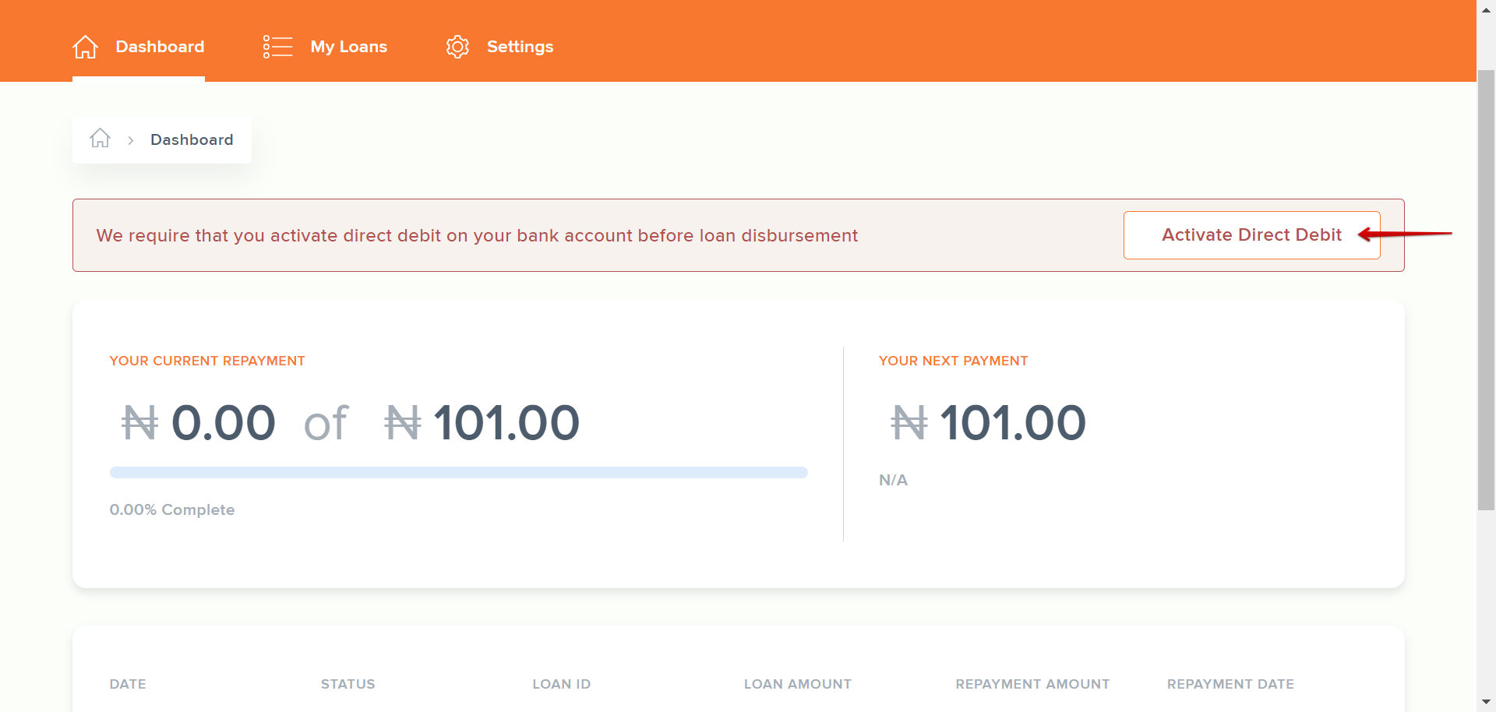This screenshot has width=1496, height=712.
Task: Click the scrollbar down arrow
Action: [x=1486, y=703]
